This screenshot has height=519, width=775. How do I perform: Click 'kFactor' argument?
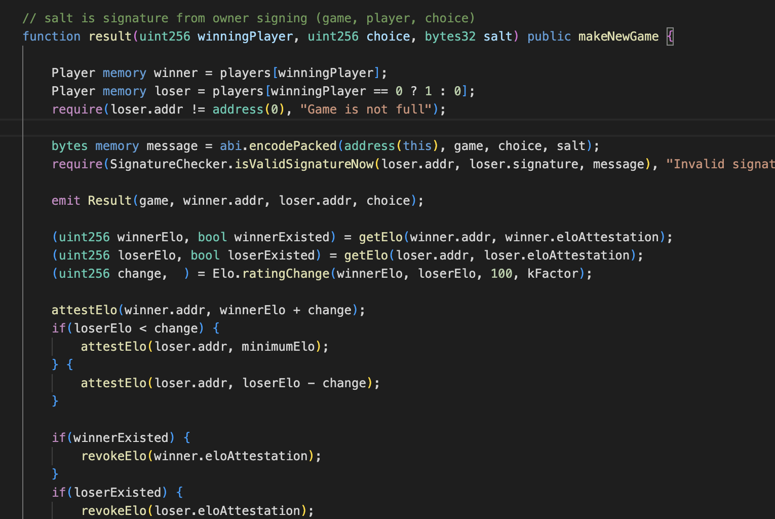tap(553, 274)
